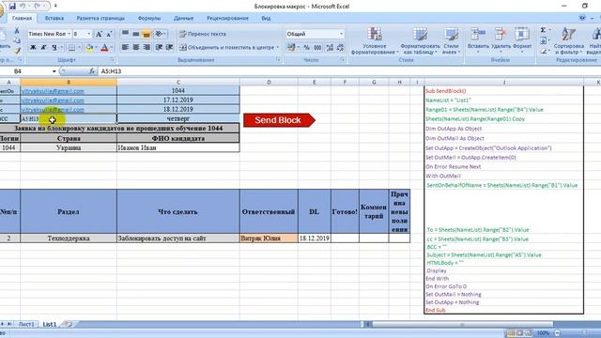Open the Общий number format dropdown
The height and width of the screenshot is (338, 601).
[x=341, y=34]
